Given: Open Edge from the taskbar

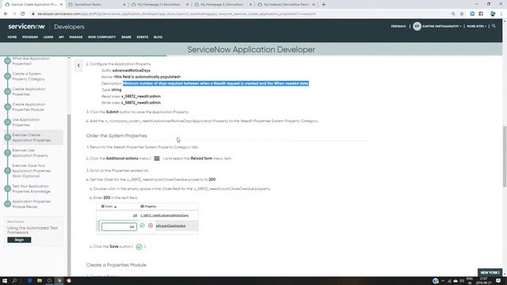Looking at the screenshot, I should pos(30,281).
